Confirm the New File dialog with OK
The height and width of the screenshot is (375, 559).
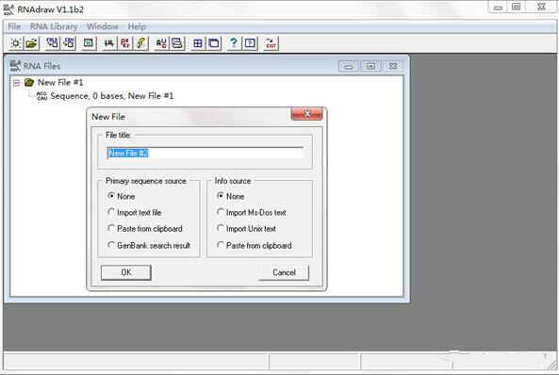point(126,272)
